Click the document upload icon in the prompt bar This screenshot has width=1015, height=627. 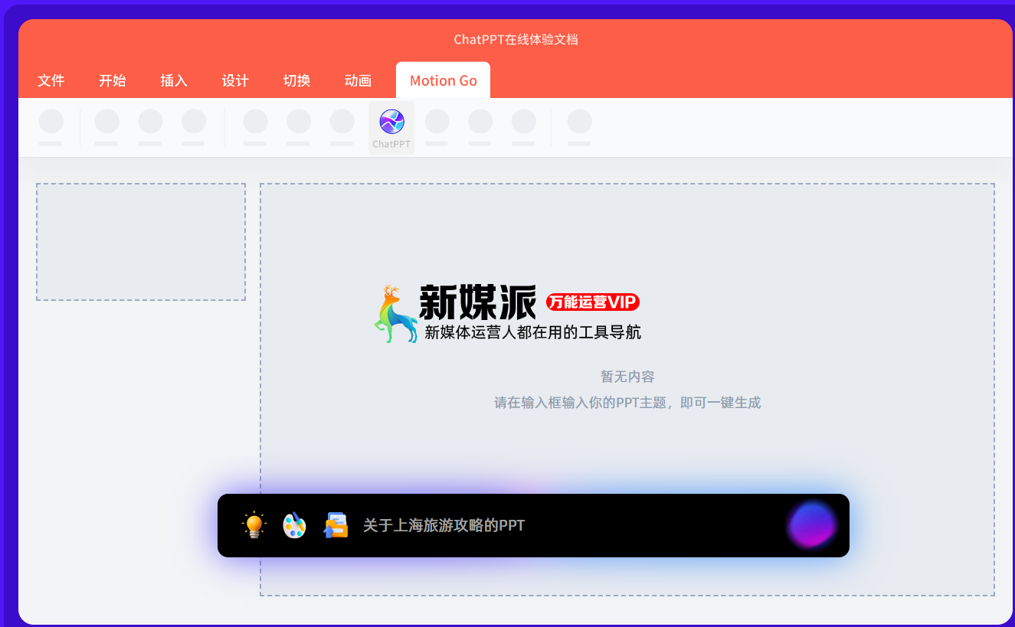click(x=336, y=525)
